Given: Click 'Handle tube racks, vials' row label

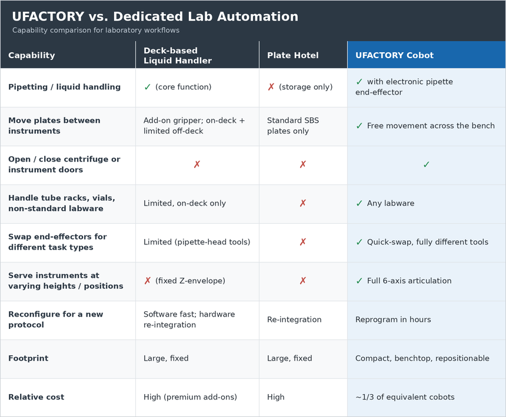Looking at the screenshot, I should (x=62, y=203).
